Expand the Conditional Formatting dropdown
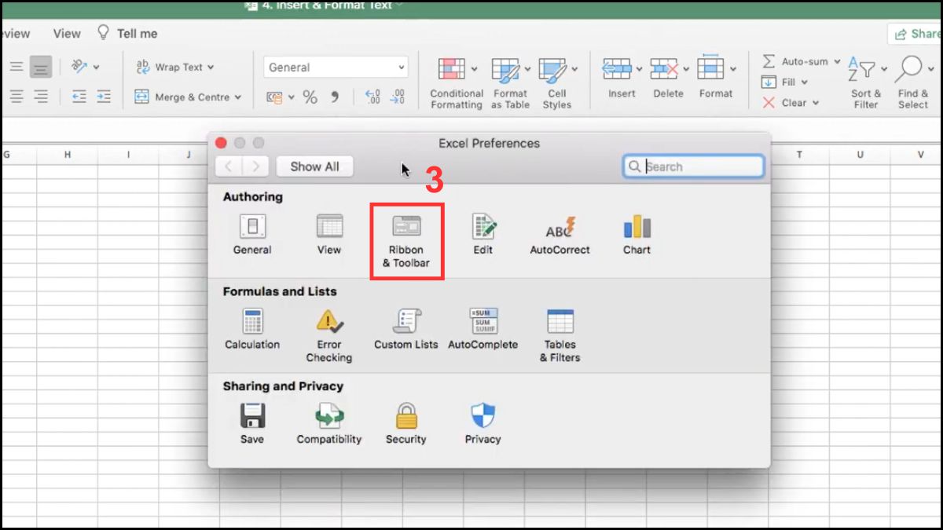Viewport: 943px width, 530px height. [x=474, y=67]
